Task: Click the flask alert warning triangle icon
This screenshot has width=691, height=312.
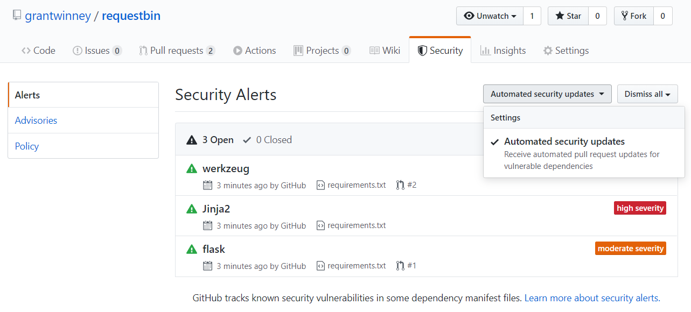Action: (x=191, y=250)
